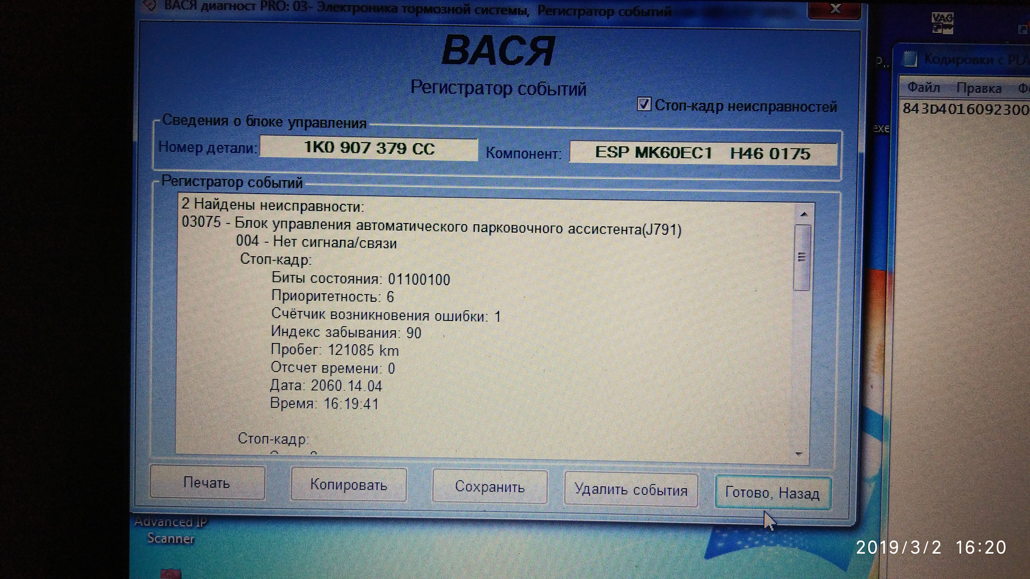Click scrollbar down arrow in event log
Image resolution: width=1030 pixels, height=579 pixels.
tap(799, 454)
